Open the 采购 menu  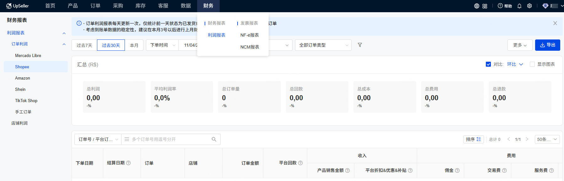tap(118, 6)
